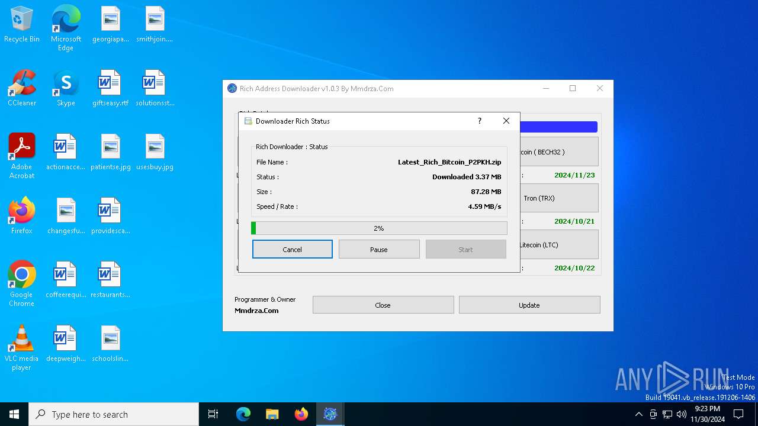758x426 pixels.
Task: Click the blue progress bar in main window
Action: [558, 127]
